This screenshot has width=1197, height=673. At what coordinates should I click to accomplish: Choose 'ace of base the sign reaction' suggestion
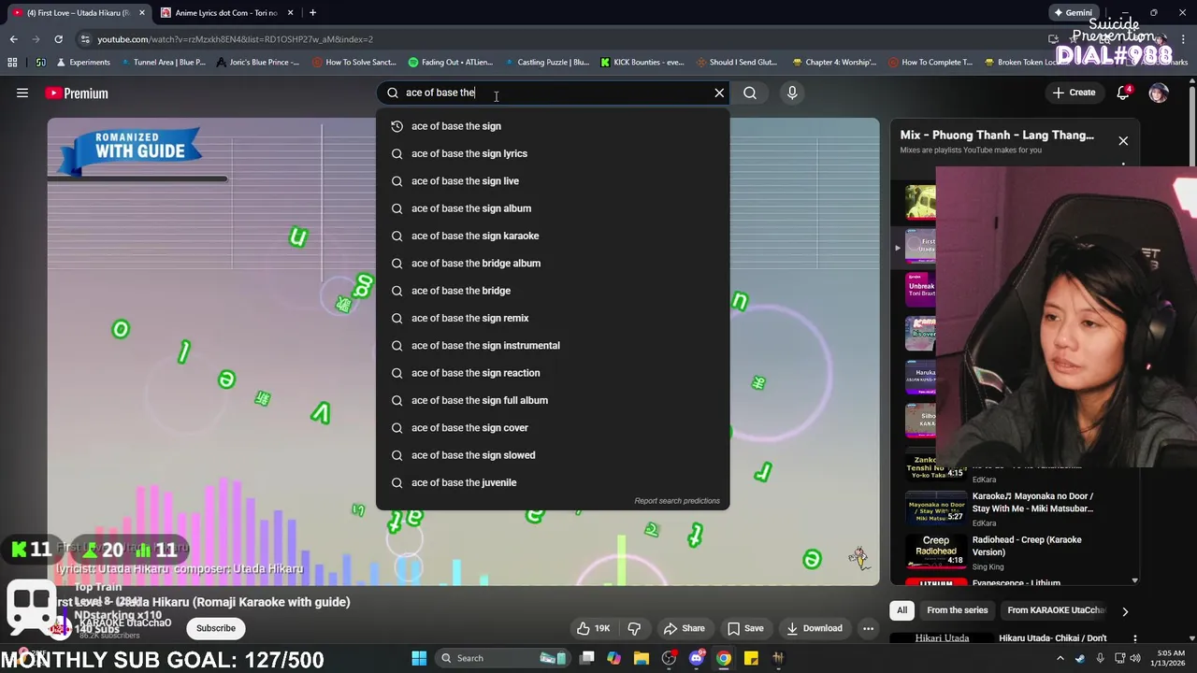pos(552,373)
